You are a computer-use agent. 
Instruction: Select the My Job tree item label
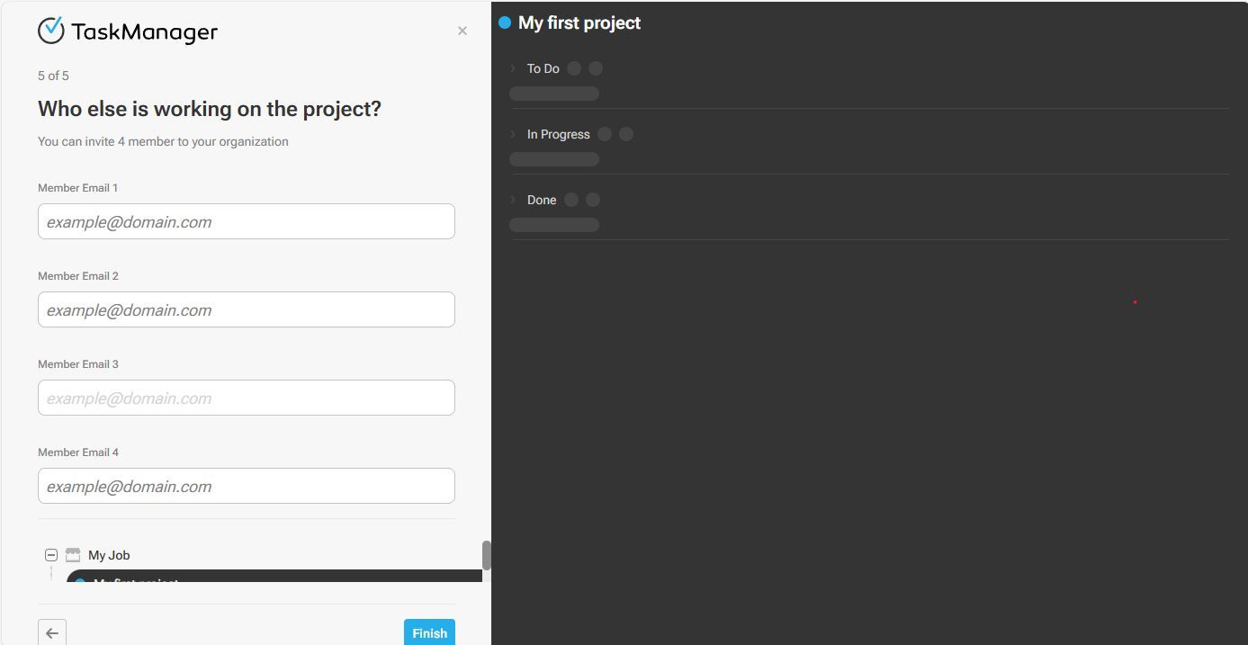pos(109,555)
